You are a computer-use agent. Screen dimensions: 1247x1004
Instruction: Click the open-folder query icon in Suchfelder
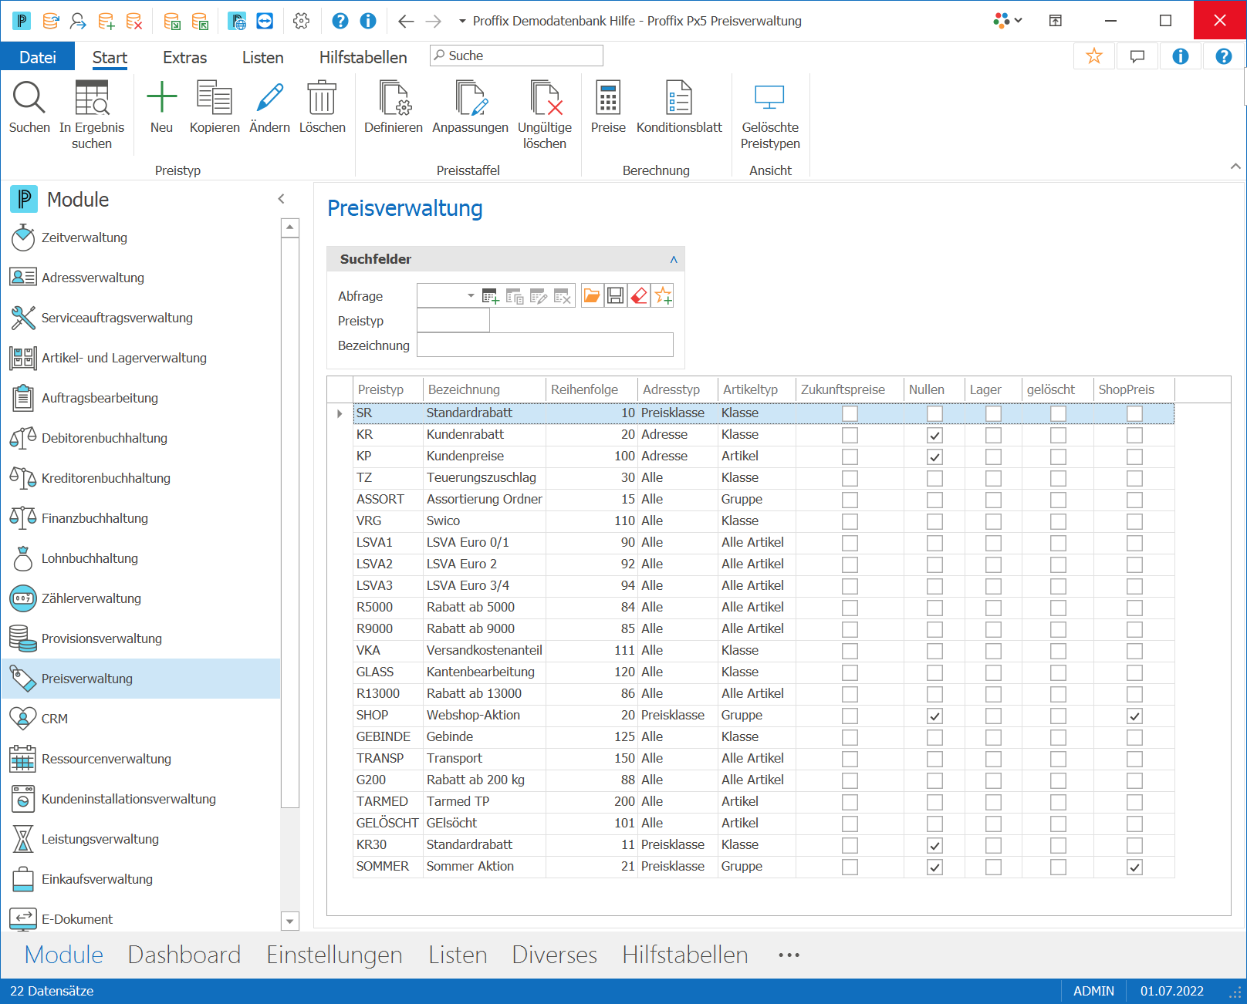[592, 295]
